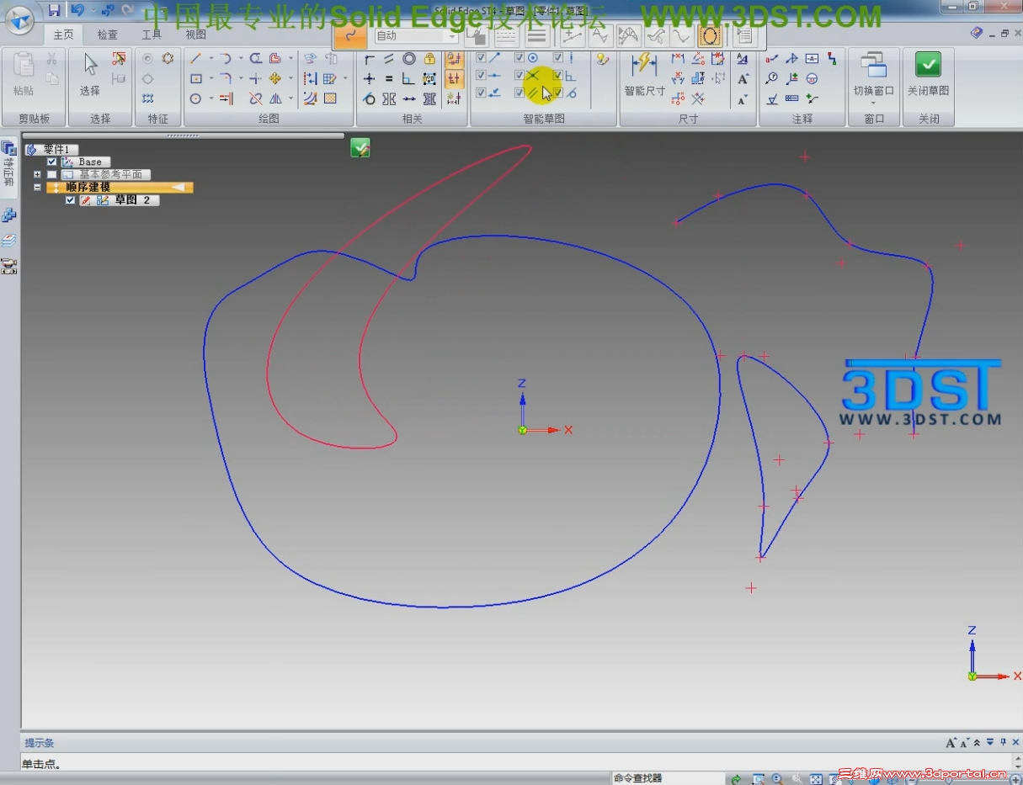This screenshot has height=785, width=1023.
Task: Switch to the 工具 ribbon tab
Action: [152, 34]
